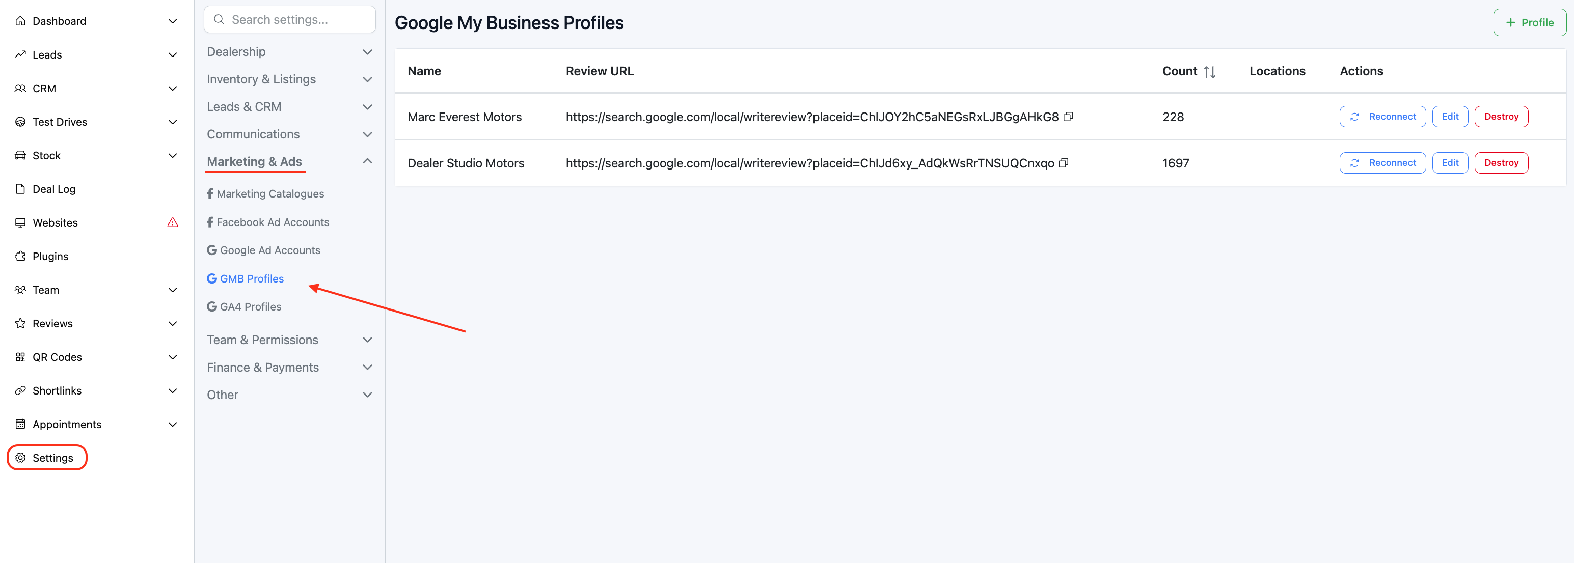Open Google Ad Accounts settings

click(269, 250)
